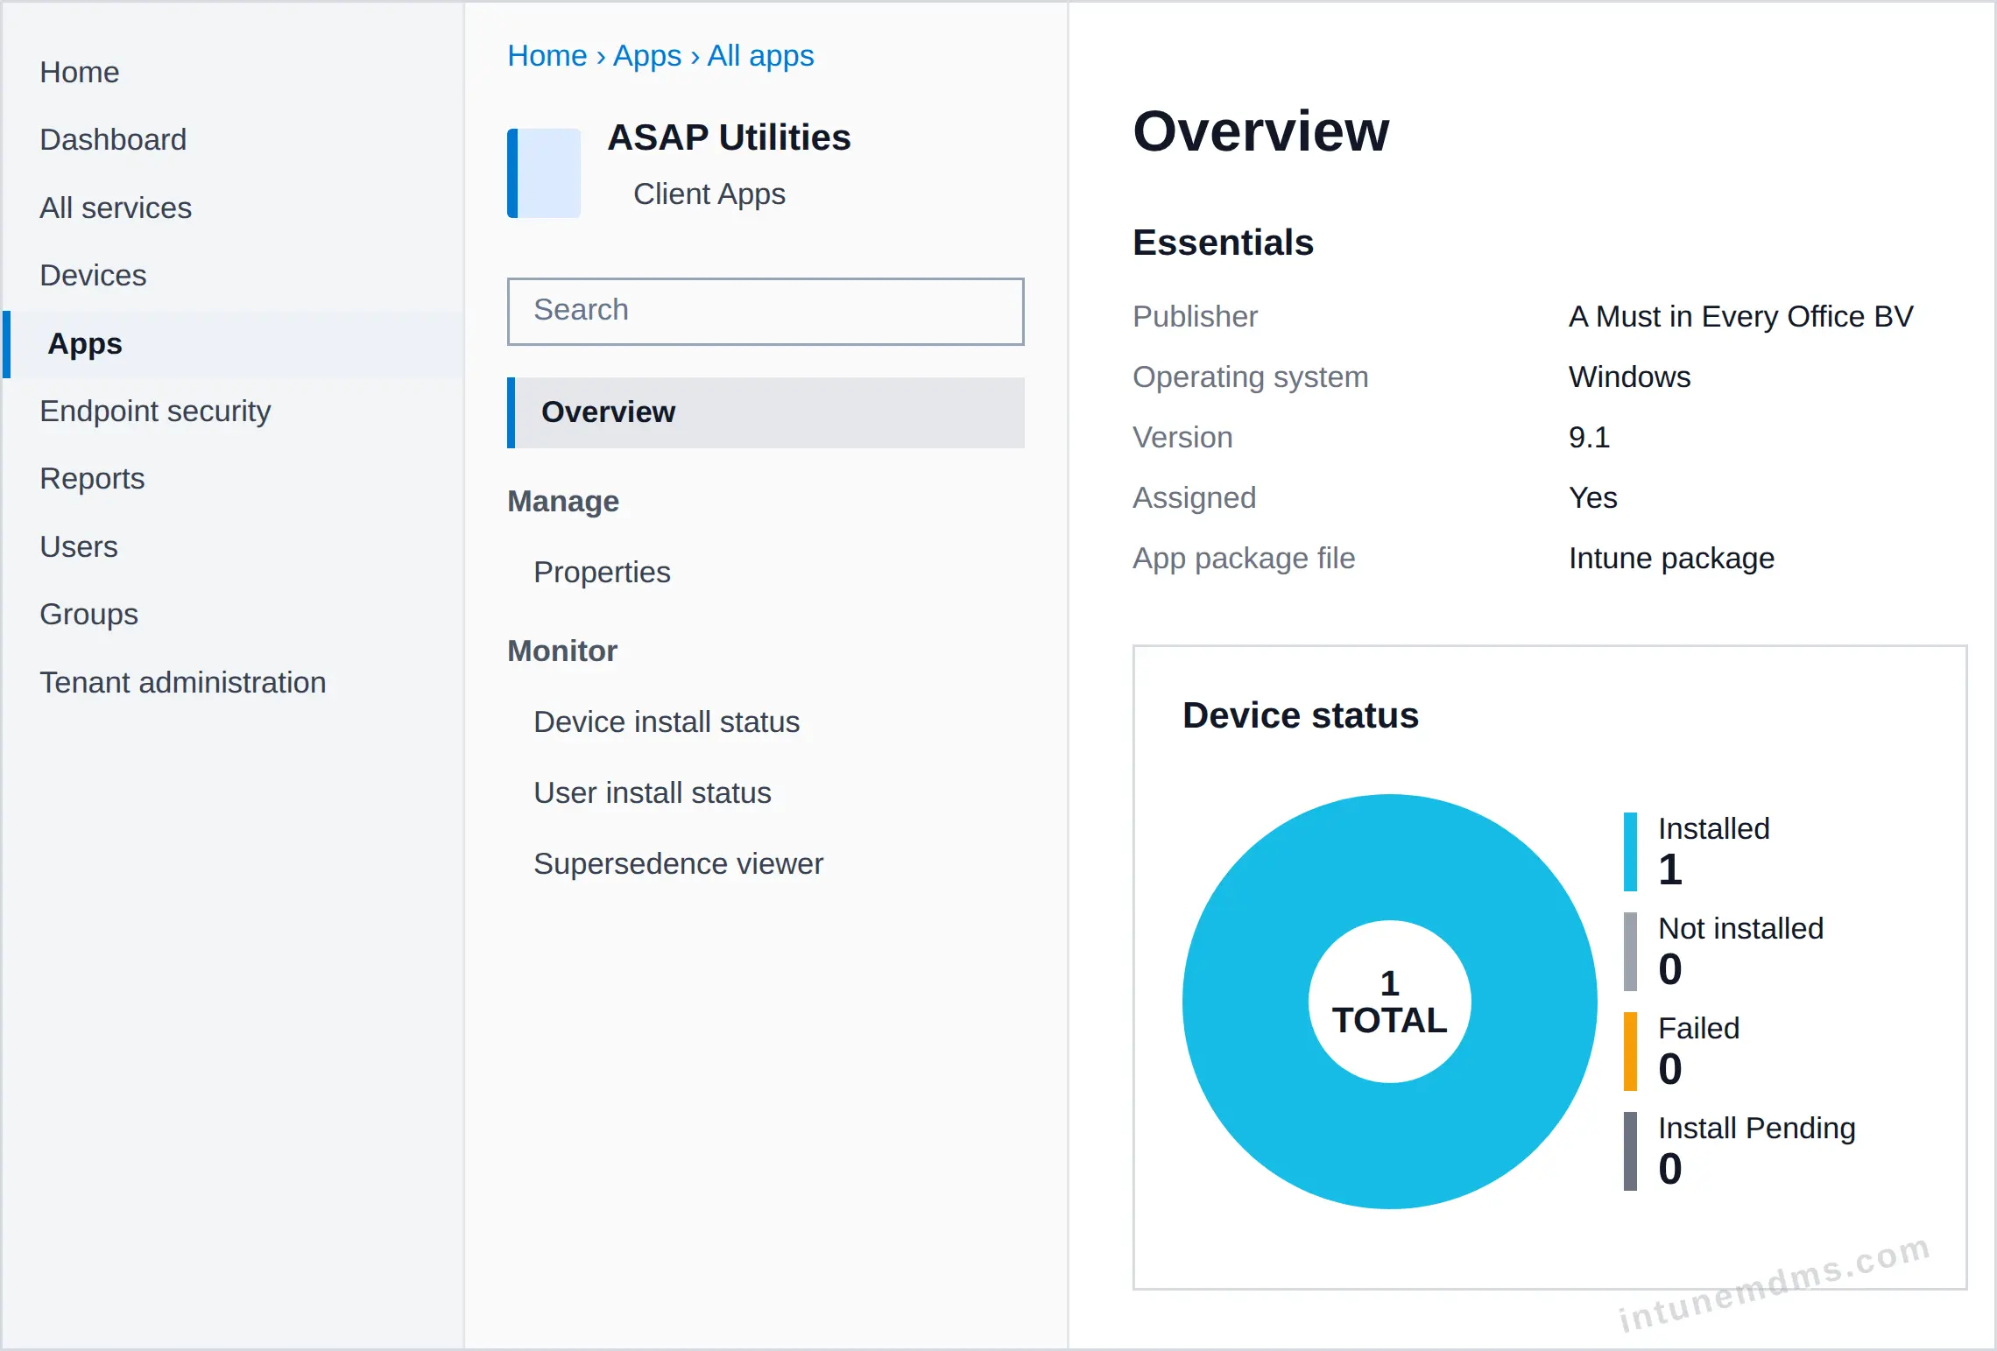Click the version value 9.1

[1589, 437]
